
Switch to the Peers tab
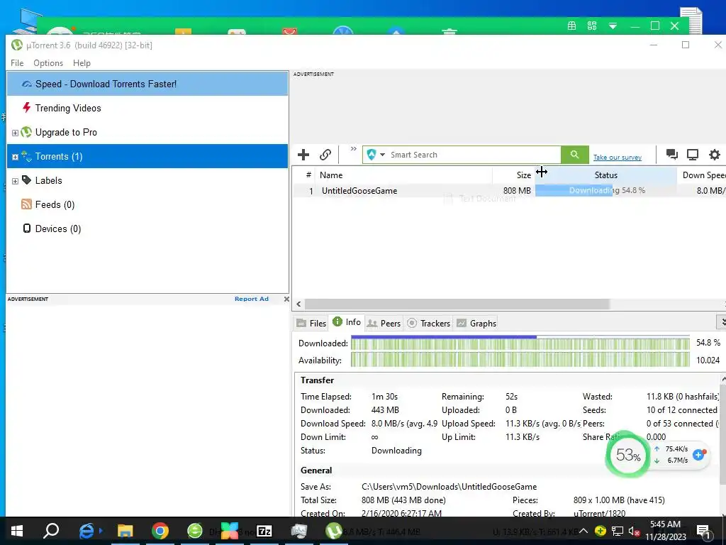click(384, 323)
